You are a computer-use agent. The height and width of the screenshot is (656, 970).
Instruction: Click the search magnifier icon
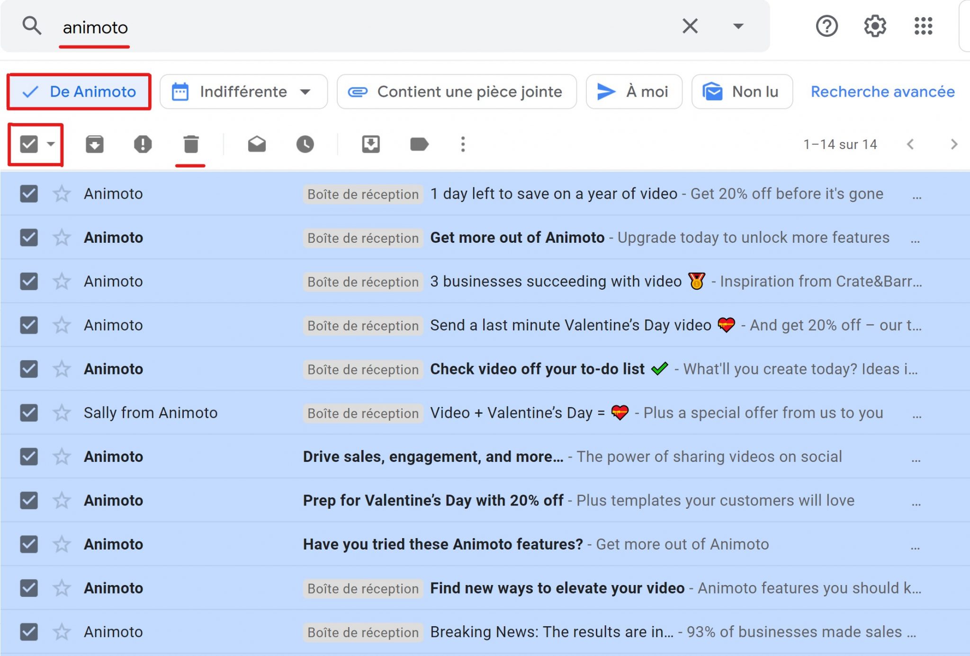(32, 26)
